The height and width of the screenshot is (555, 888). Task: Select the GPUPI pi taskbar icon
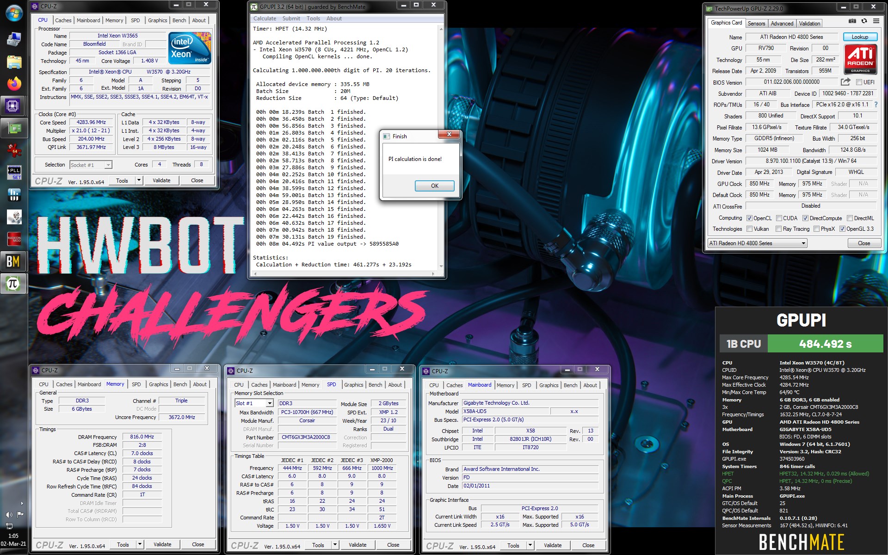(x=14, y=284)
